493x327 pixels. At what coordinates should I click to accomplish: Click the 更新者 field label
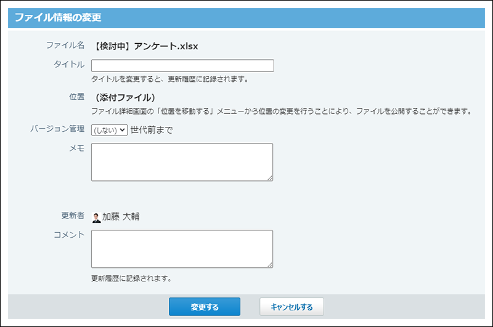[73, 216]
